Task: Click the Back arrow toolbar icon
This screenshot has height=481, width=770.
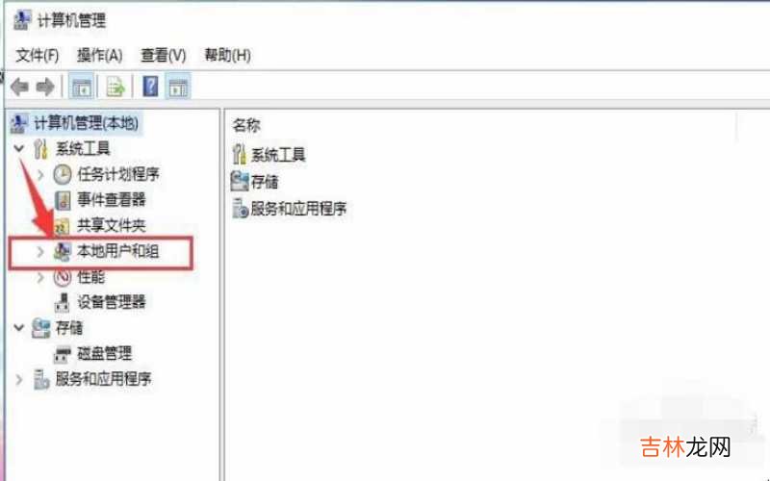Action: (x=19, y=88)
